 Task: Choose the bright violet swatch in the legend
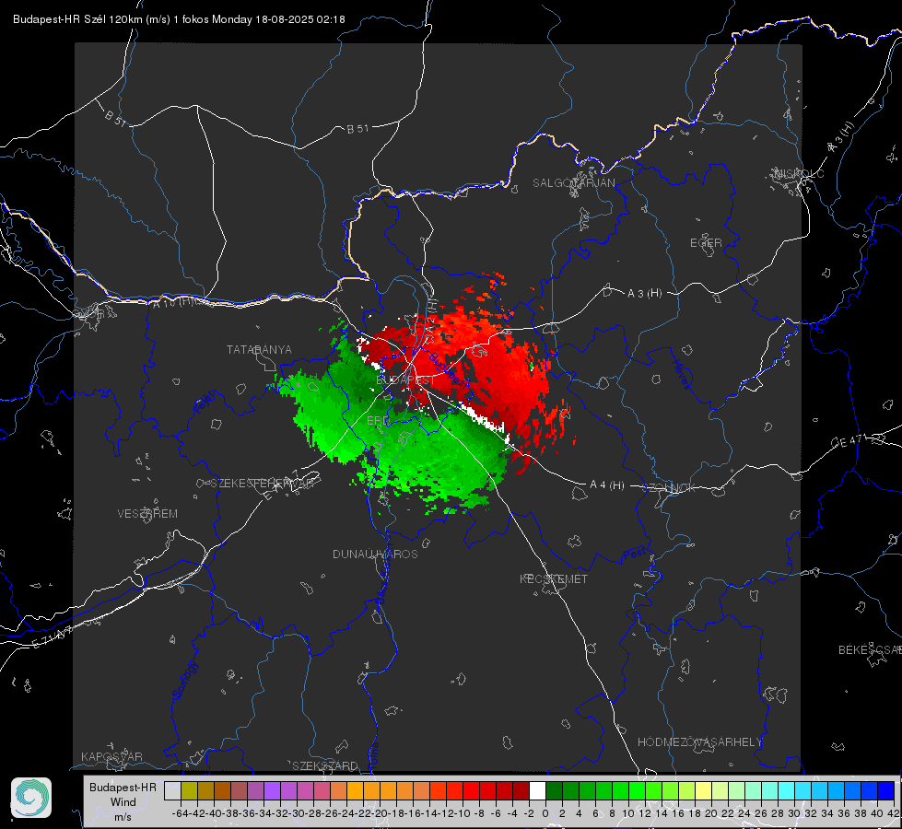pyautogui.click(x=272, y=790)
